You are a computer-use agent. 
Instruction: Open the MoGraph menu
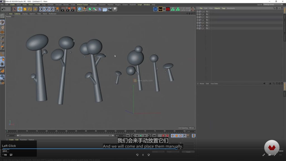(x=93, y=5)
